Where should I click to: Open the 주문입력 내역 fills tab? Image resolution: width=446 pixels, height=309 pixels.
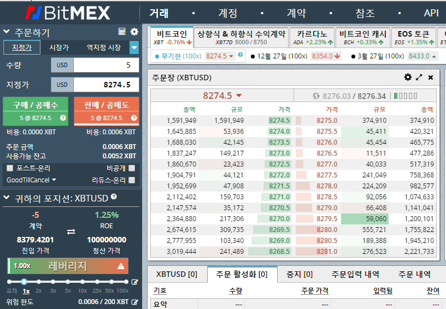point(355,274)
